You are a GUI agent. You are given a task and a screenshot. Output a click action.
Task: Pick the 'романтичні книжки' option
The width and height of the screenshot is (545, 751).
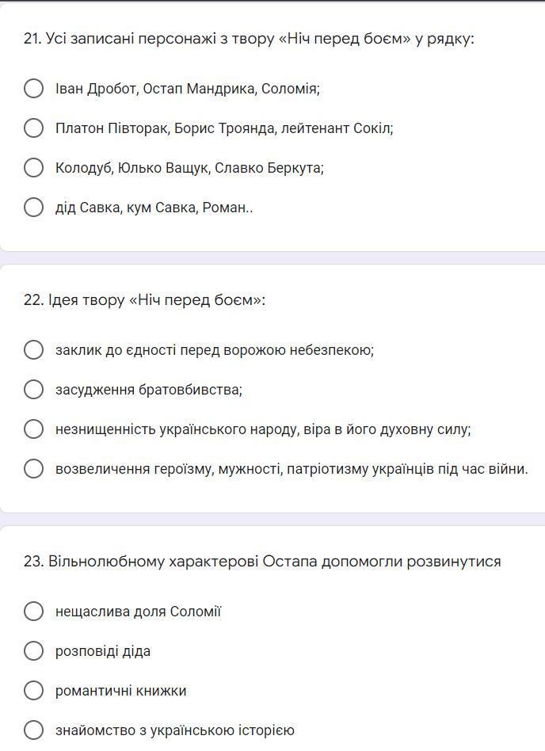[33, 690]
